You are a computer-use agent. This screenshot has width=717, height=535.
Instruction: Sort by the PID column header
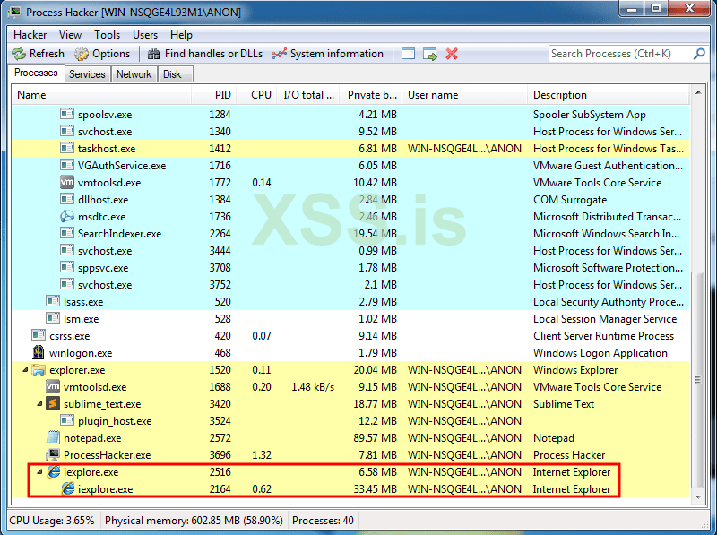pyautogui.click(x=222, y=95)
